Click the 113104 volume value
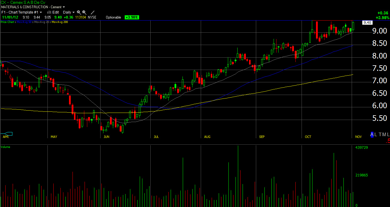 pos(80,17)
